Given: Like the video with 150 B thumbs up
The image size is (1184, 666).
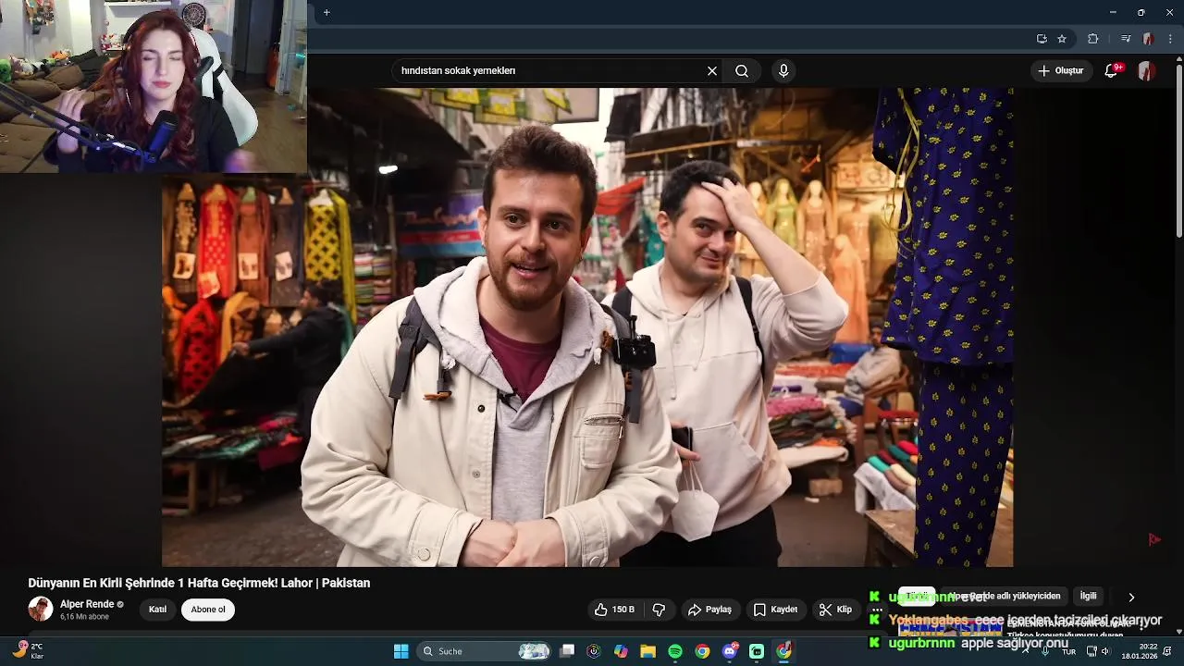Looking at the screenshot, I should point(614,610).
